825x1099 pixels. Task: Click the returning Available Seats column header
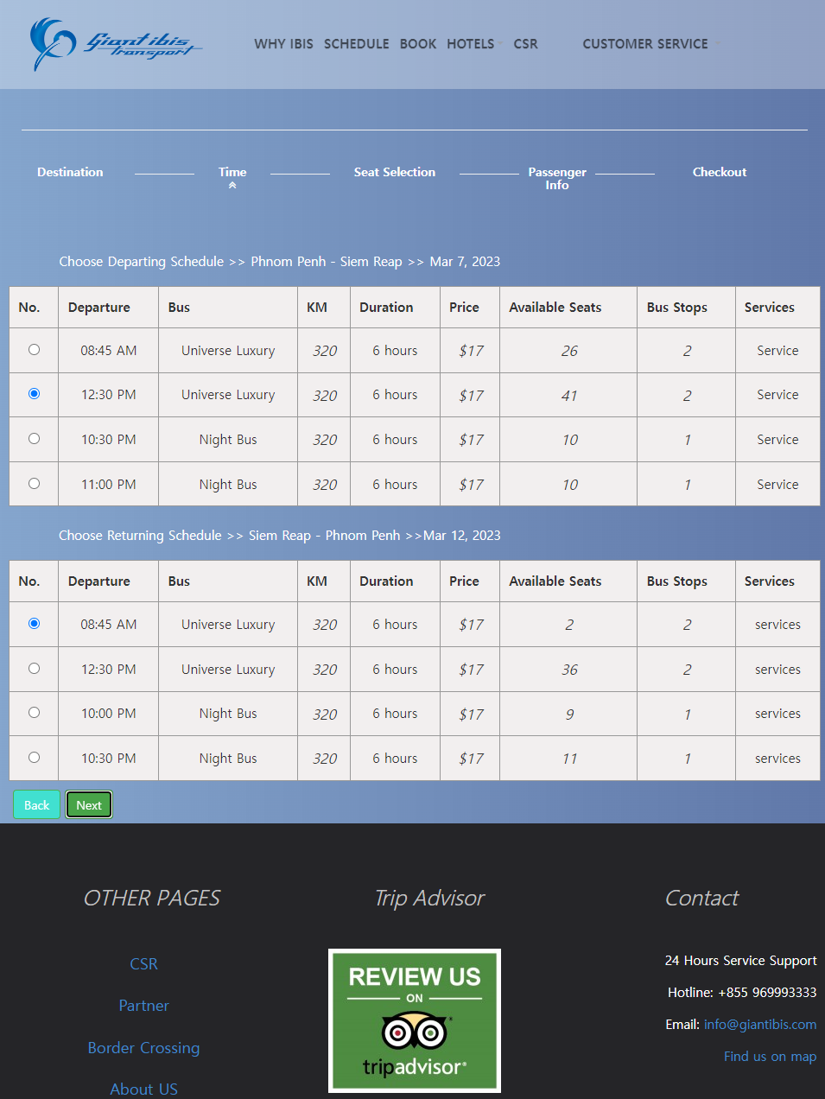pos(568,581)
